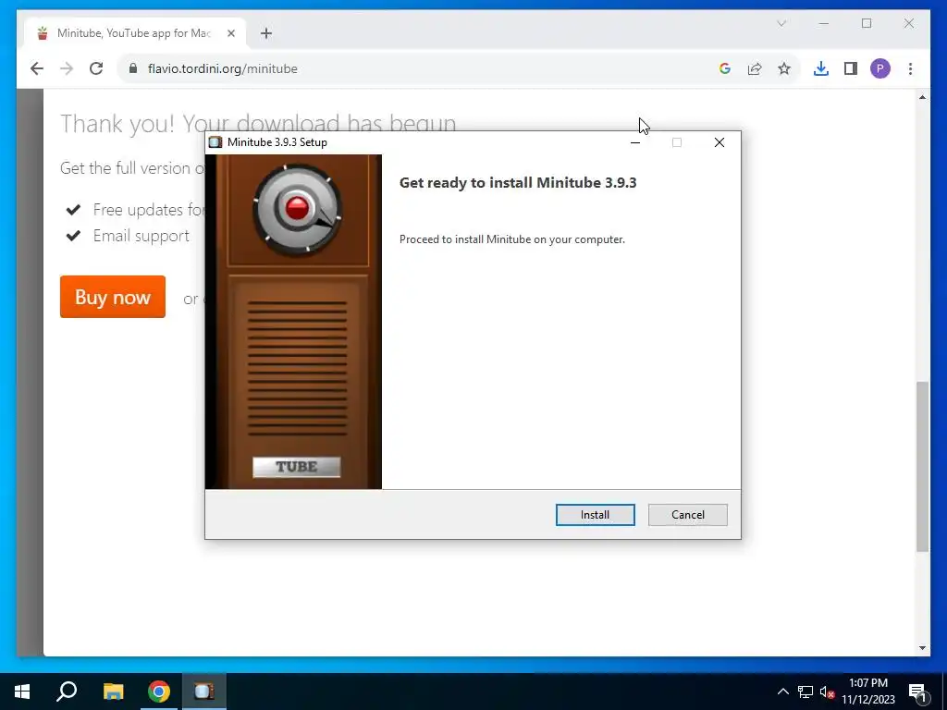Open Chrome downloads icon
947x710 pixels.
[821, 68]
